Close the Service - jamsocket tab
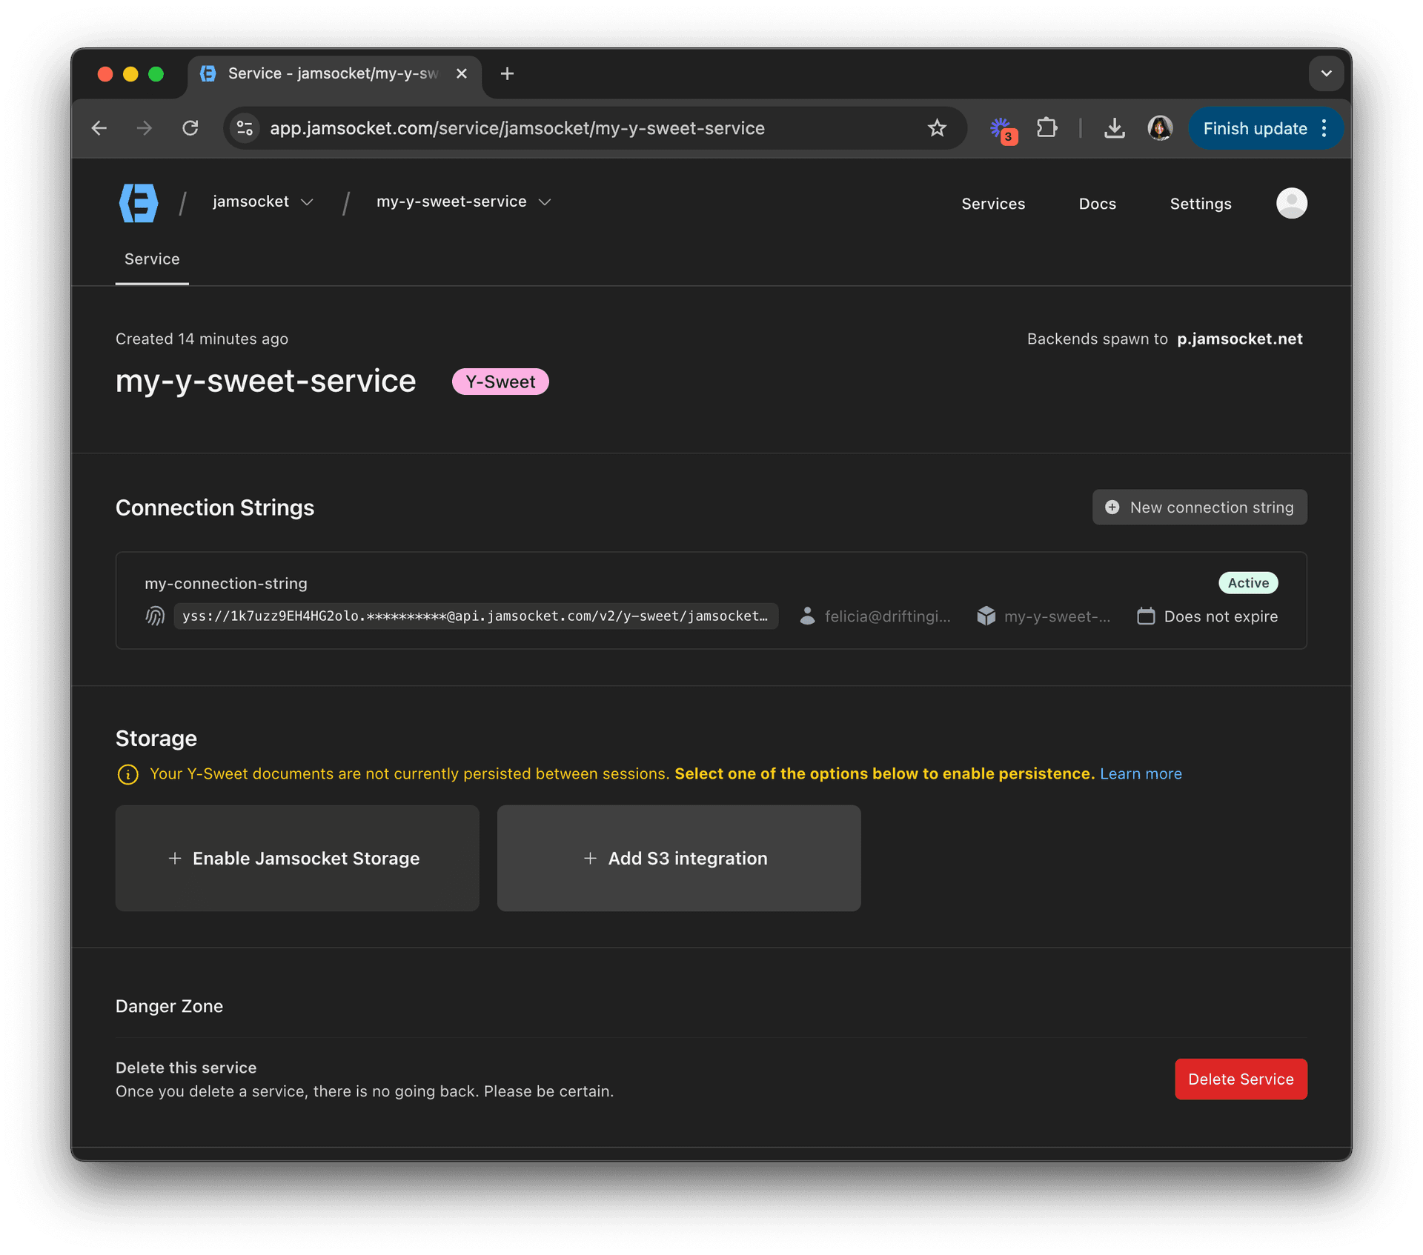Screen dimensions: 1423x1255 point(461,73)
